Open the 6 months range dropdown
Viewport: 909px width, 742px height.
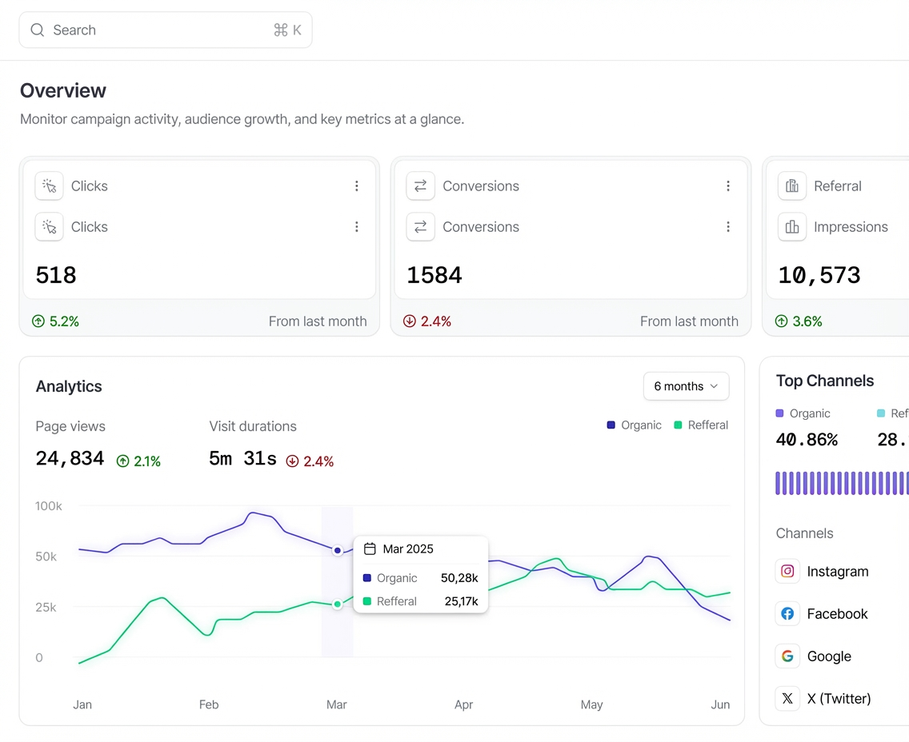click(686, 386)
